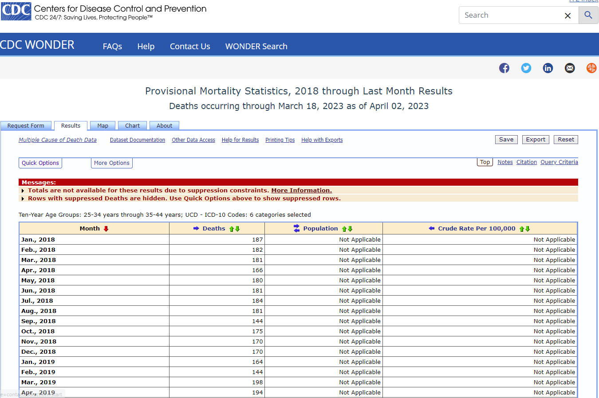Viewport: 599px width, 398px height.
Task: Share the page via Twitter icon
Action: pyautogui.click(x=526, y=68)
